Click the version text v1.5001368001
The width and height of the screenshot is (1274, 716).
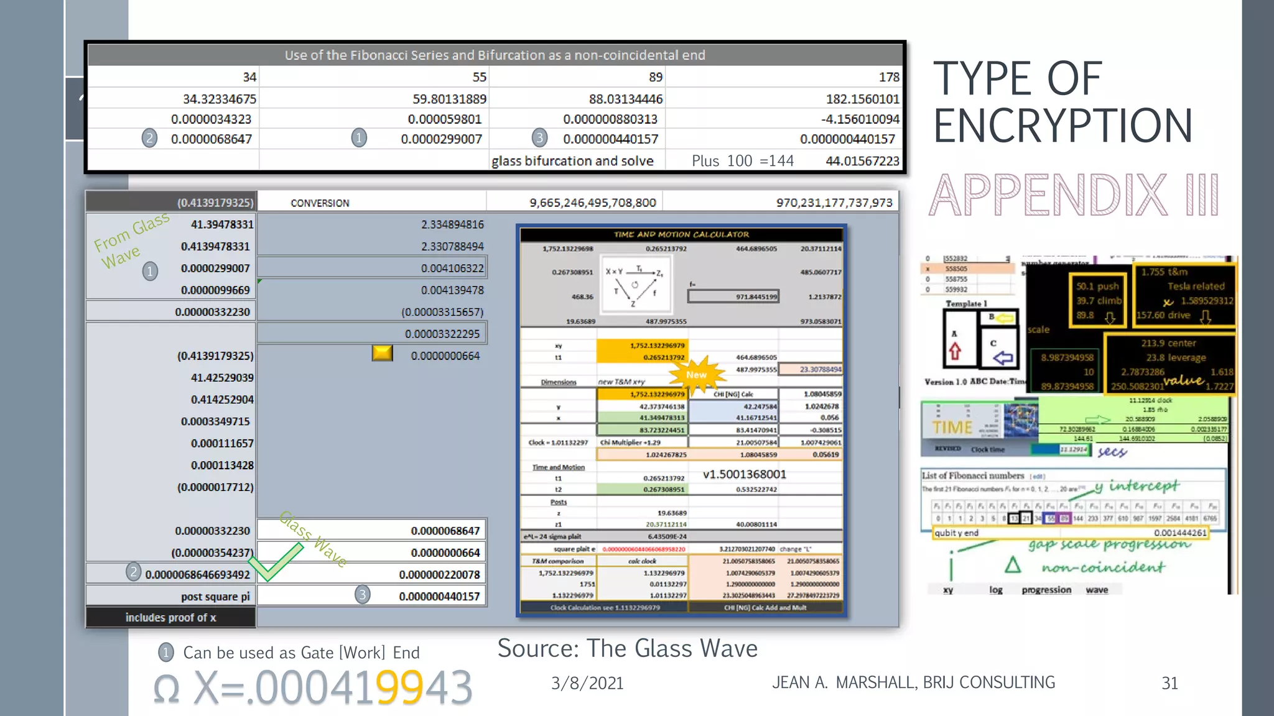(x=745, y=474)
